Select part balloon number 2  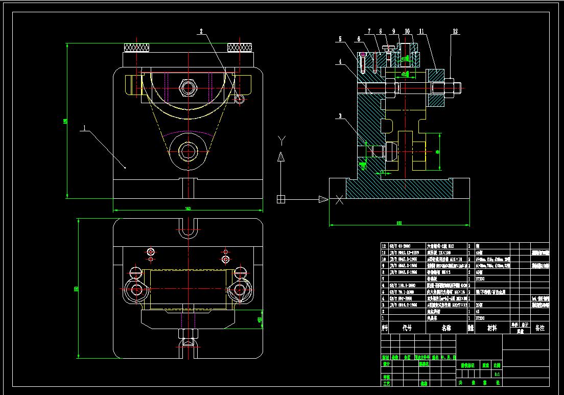point(201,31)
